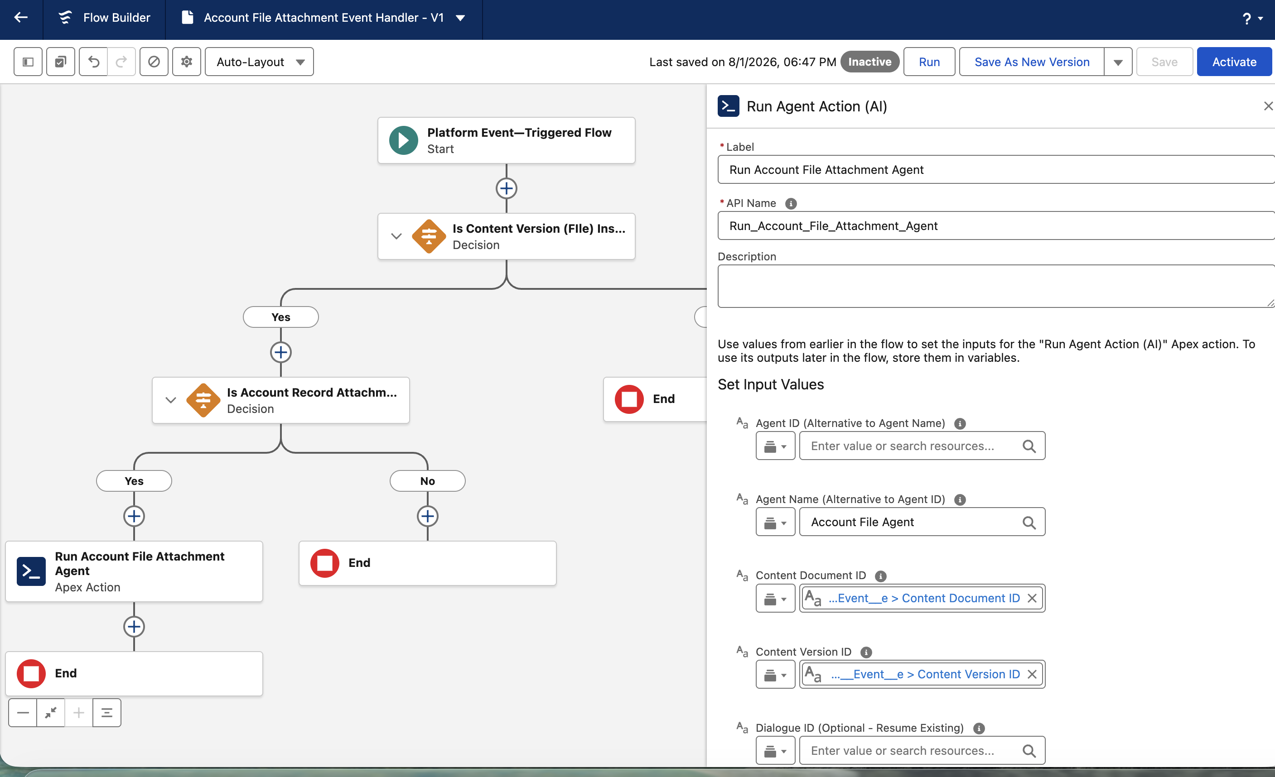Screen dimensions: 1275x777
Task: Select the End node next to the side panel
Action: click(655, 399)
